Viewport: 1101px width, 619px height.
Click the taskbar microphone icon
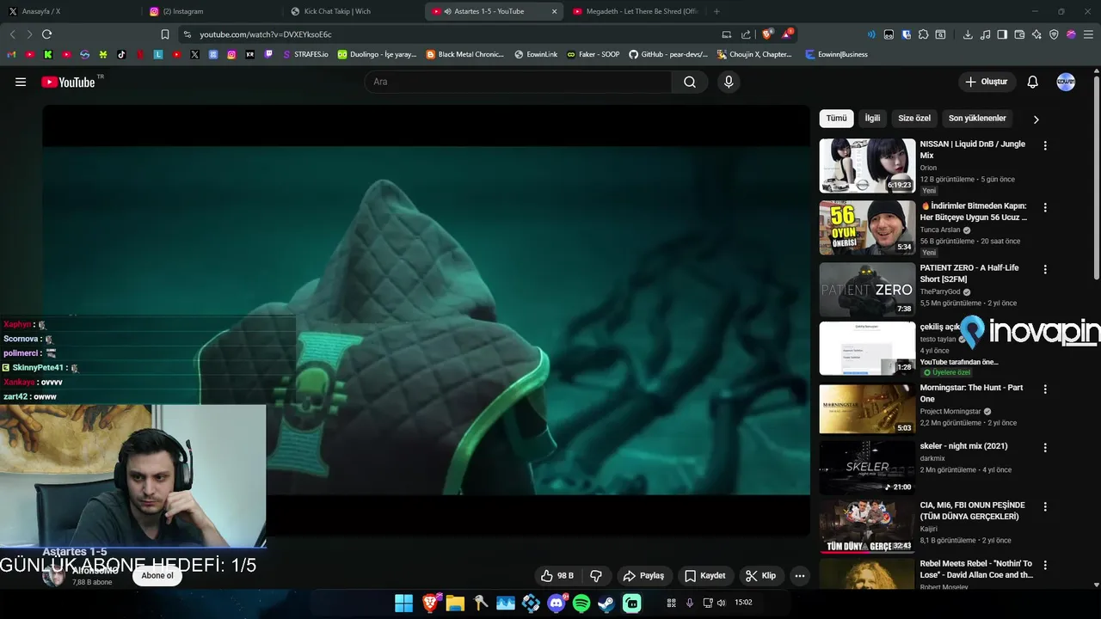tap(689, 603)
